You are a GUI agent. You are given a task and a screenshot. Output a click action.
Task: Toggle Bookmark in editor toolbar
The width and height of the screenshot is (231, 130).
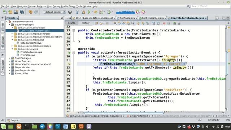click(x=148, y=23)
